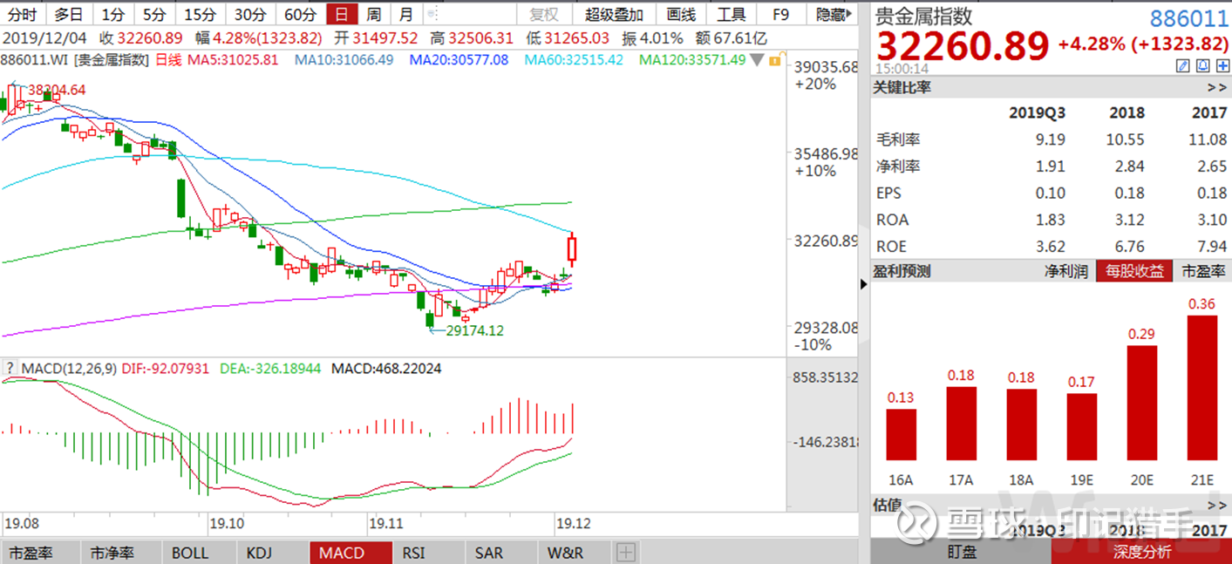
Task: Select the KDJ indicator tab
Action: tap(260, 553)
